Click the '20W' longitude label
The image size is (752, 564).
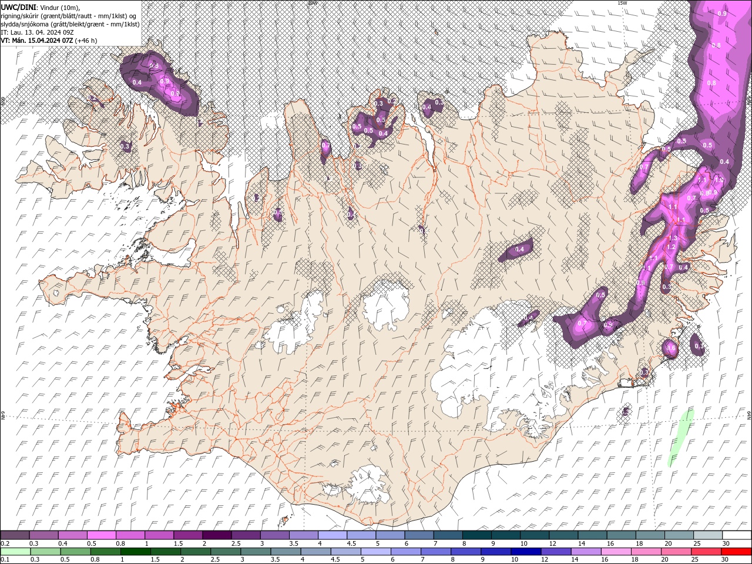(x=312, y=3)
